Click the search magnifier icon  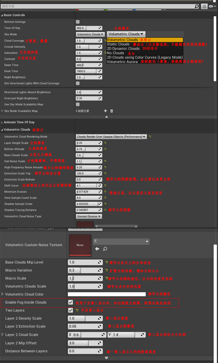tap(196, 6)
